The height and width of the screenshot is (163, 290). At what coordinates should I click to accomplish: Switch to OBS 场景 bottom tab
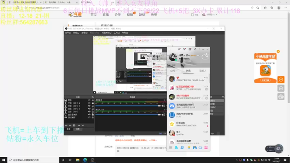click(78, 129)
